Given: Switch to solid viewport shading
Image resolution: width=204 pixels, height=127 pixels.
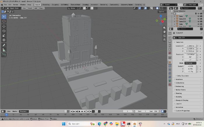Looking at the screenshot, I should click(x=157, y=8).
